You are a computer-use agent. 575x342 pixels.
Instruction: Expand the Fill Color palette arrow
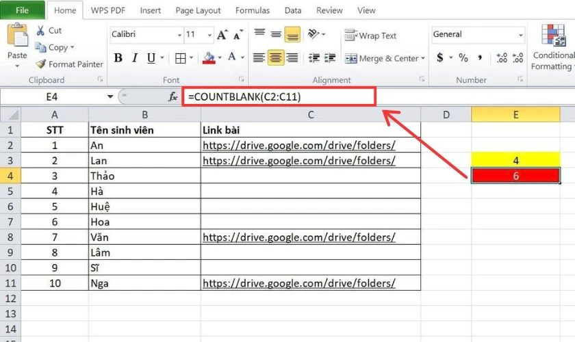pos(220,57)
